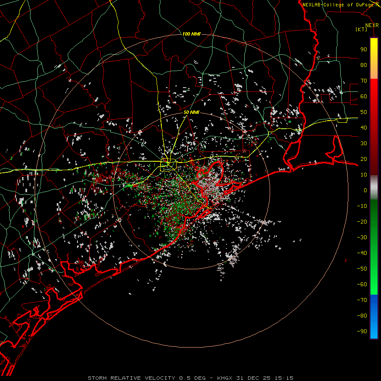Click the blue bottom segment of the velocity color bar
The image size is (381, 381).
[374, 317]
